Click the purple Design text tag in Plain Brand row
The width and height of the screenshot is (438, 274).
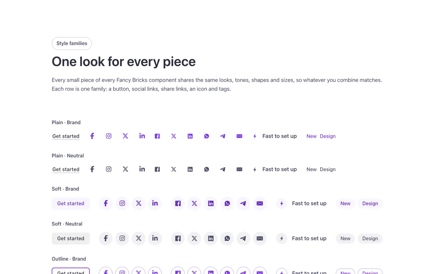(x=328, y=136)
